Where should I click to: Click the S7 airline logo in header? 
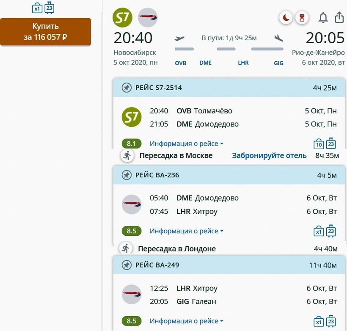click(123, 18)
